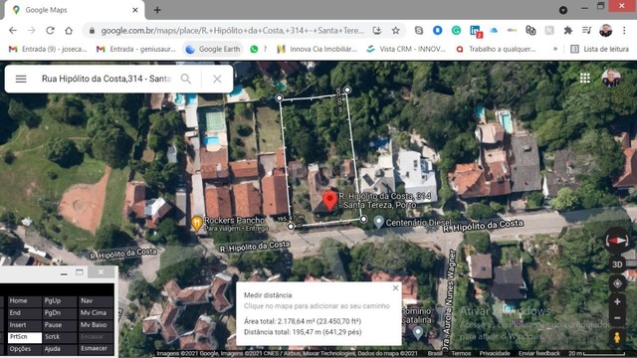Open the Google Earth bookmark
The width and height of the screenshot is (637, 358).
click(x=213, y=49)
